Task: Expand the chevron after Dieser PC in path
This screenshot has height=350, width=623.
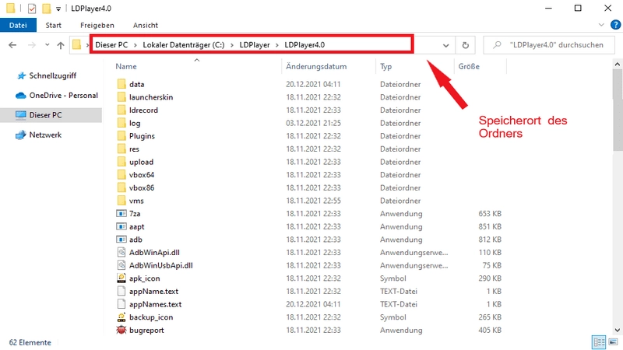Action: point(135,45)
